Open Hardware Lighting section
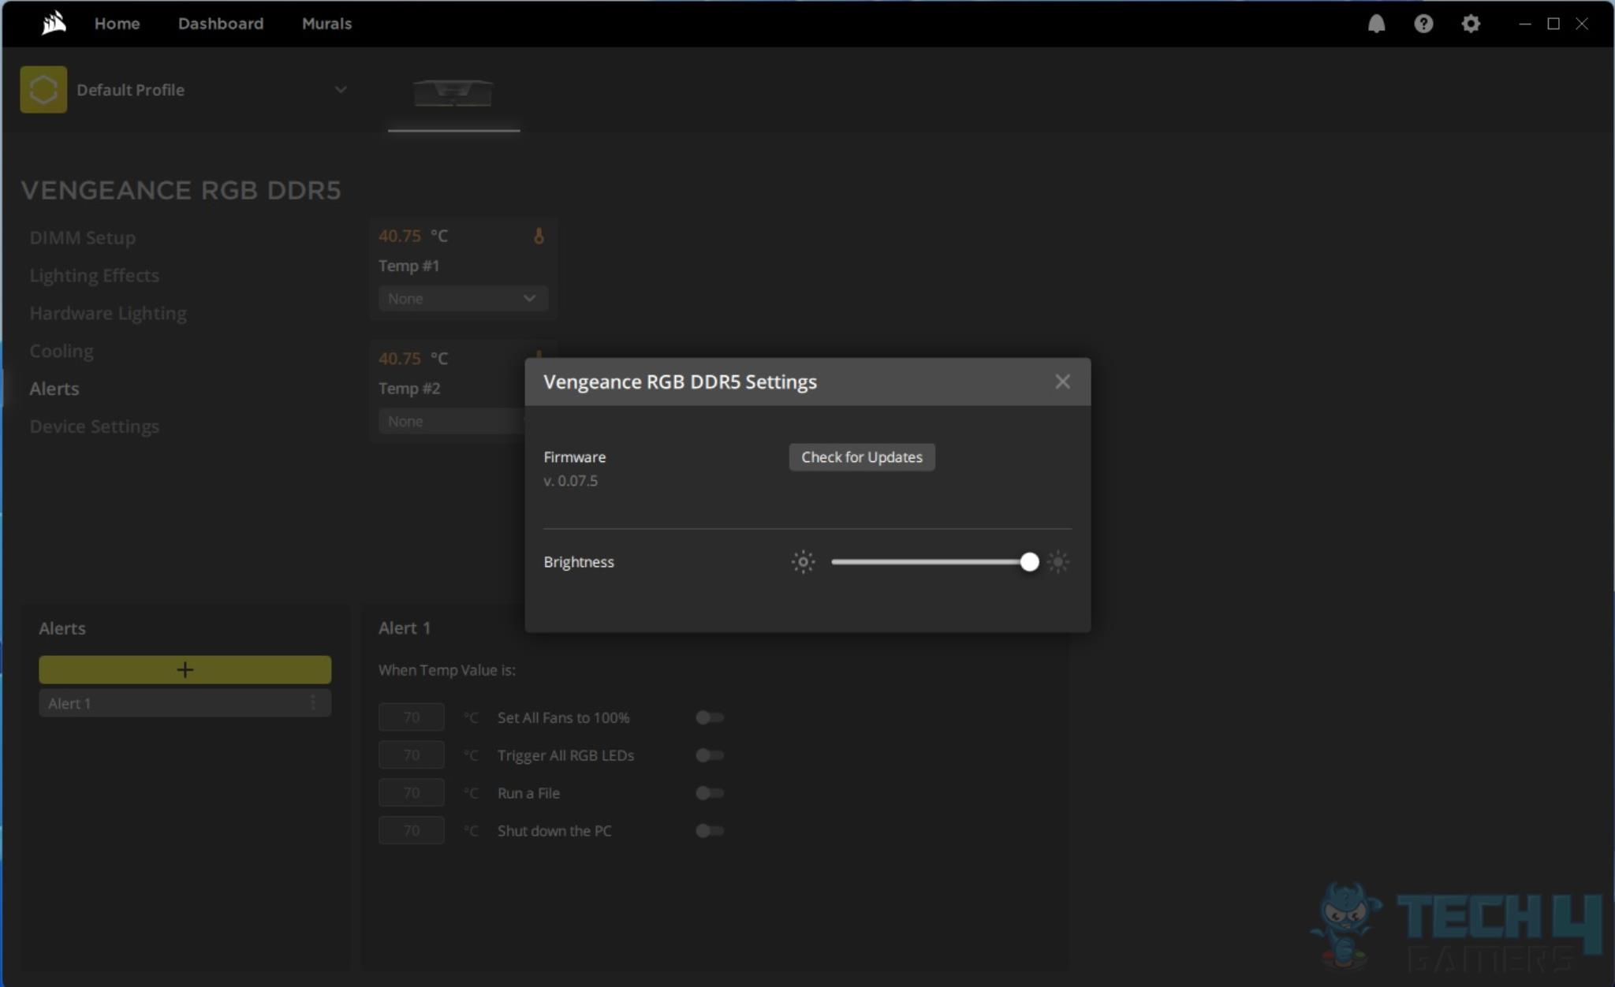1615x987 pixels. [108, 313]
